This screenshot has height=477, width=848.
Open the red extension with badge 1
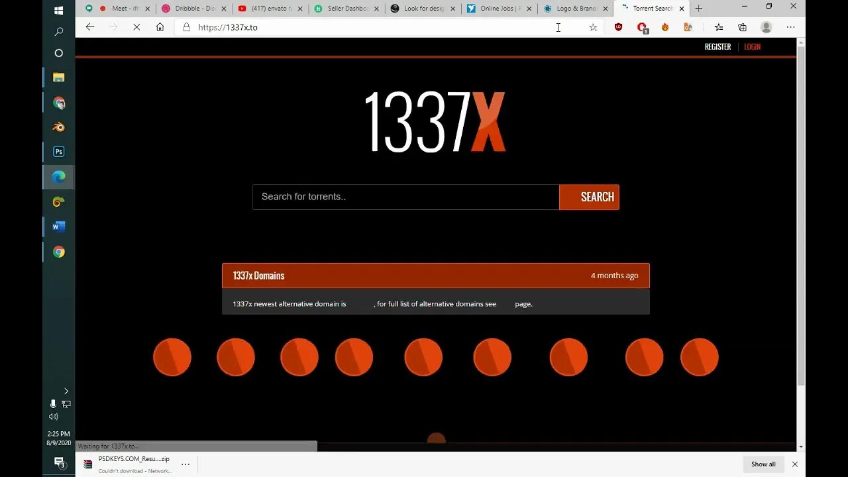(x=641, y=27)
